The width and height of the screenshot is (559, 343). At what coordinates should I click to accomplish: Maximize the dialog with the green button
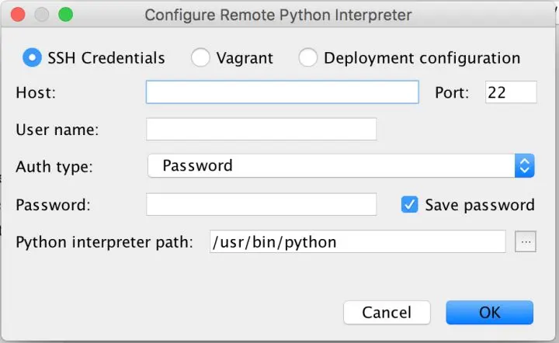pyautogui.click(x=65, y=15)
